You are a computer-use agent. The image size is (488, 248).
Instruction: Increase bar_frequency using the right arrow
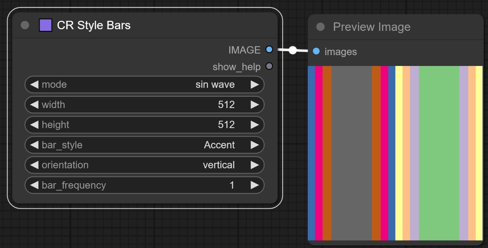(x=255, y=185)
